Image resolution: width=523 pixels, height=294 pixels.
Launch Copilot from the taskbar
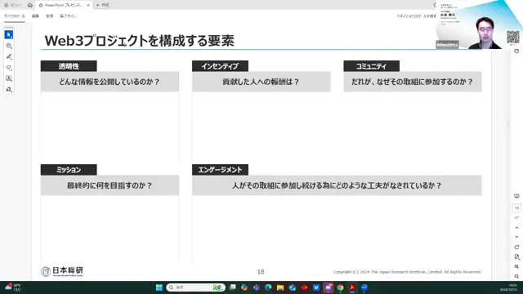click(x=244, y=287)
